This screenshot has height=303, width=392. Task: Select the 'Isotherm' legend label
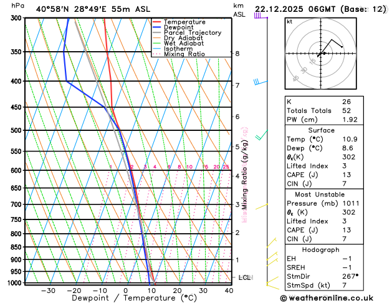pyautogui.click(x=178, y=49)
